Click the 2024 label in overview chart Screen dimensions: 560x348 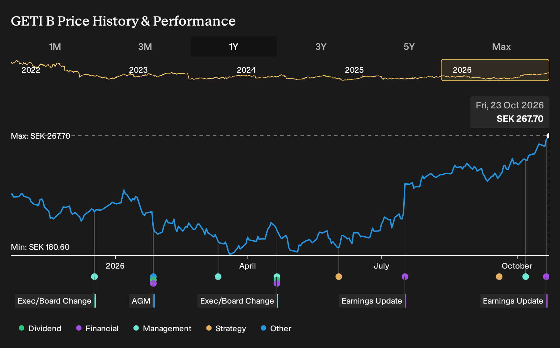246,70
